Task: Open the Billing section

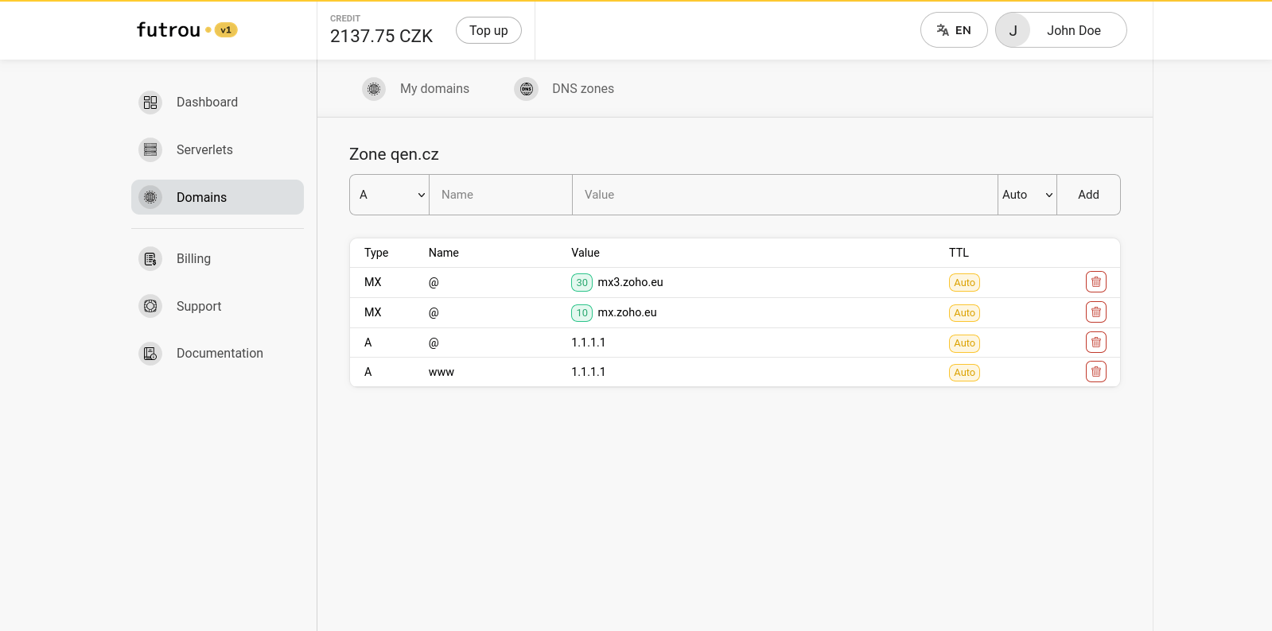Action: tap(217, 258)
